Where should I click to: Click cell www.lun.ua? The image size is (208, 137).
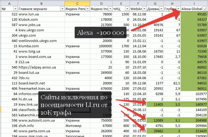point(41,14)
